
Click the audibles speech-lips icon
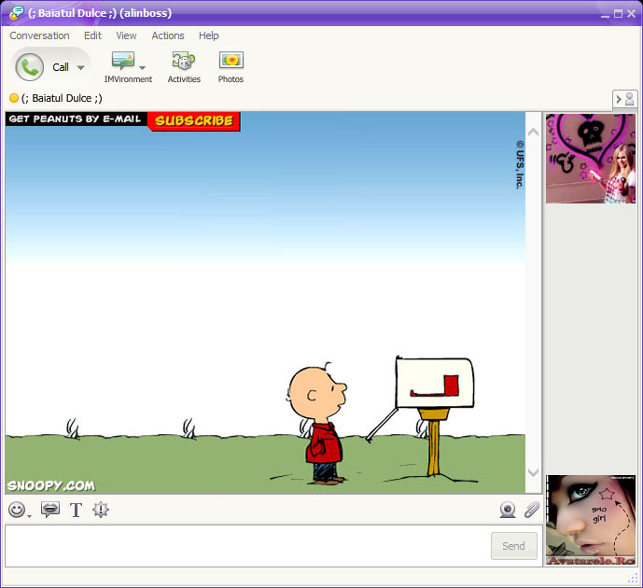(x=50, y=510)
